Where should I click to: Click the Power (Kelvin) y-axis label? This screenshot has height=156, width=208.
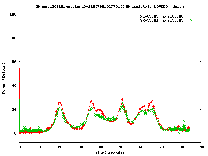pos(3,78)
